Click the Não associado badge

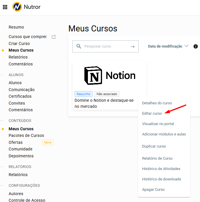pos(107,94)
